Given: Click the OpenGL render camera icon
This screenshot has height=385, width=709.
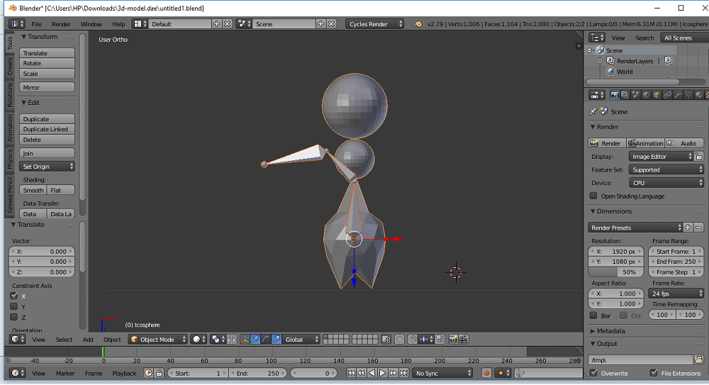Looking at the screenshot, I should pyautogui.click(x=452, y=340).
